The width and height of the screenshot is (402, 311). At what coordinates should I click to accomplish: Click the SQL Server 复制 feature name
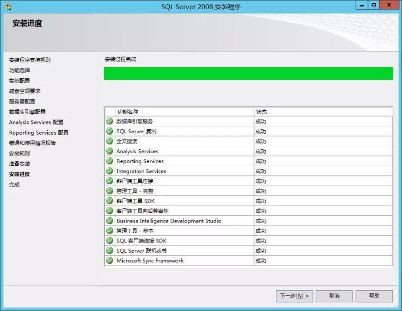pos(136,131)
